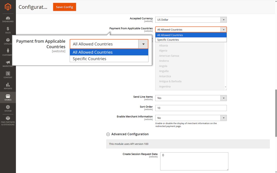Open the Marketing sidebar icon
Viewport: 277px width, 173px height.
coord(8,63)
